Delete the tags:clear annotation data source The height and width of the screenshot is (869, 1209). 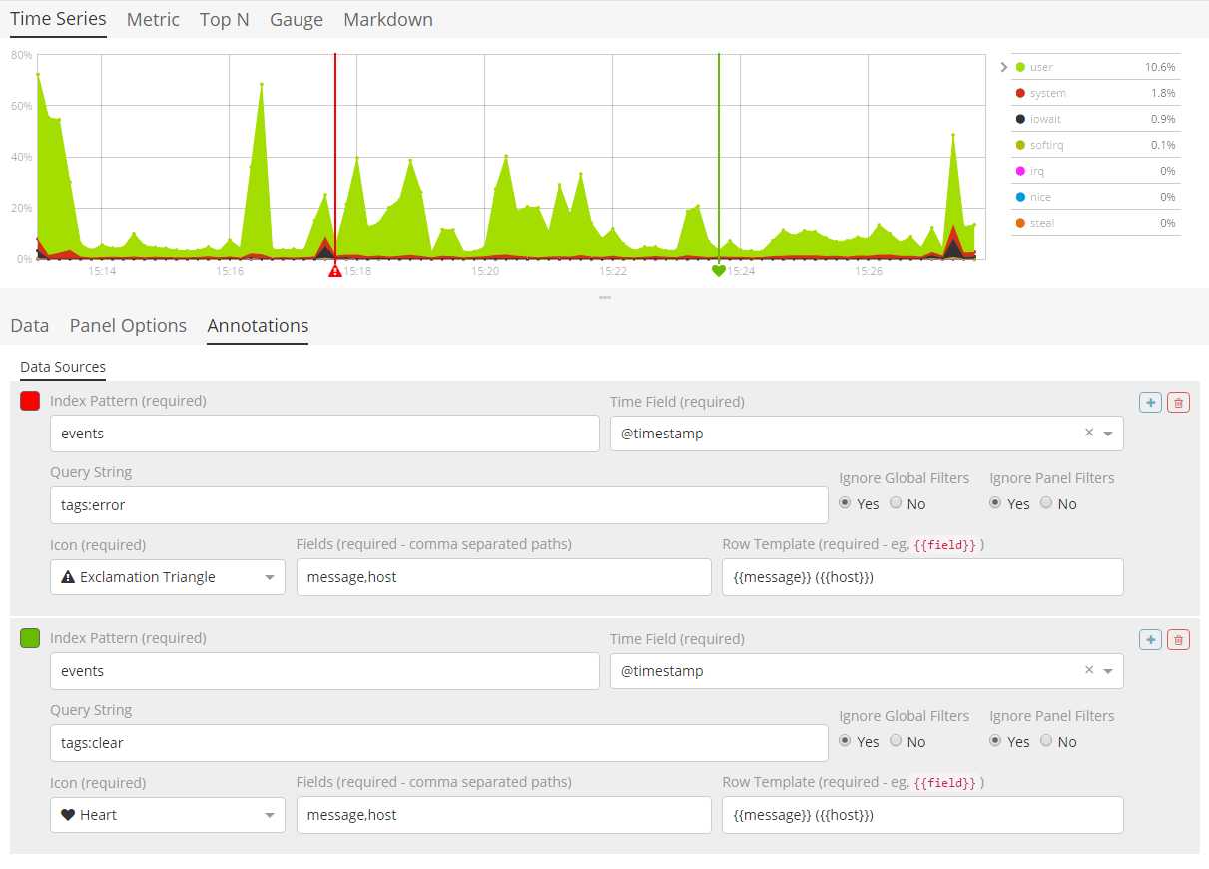coord(1178,639)
